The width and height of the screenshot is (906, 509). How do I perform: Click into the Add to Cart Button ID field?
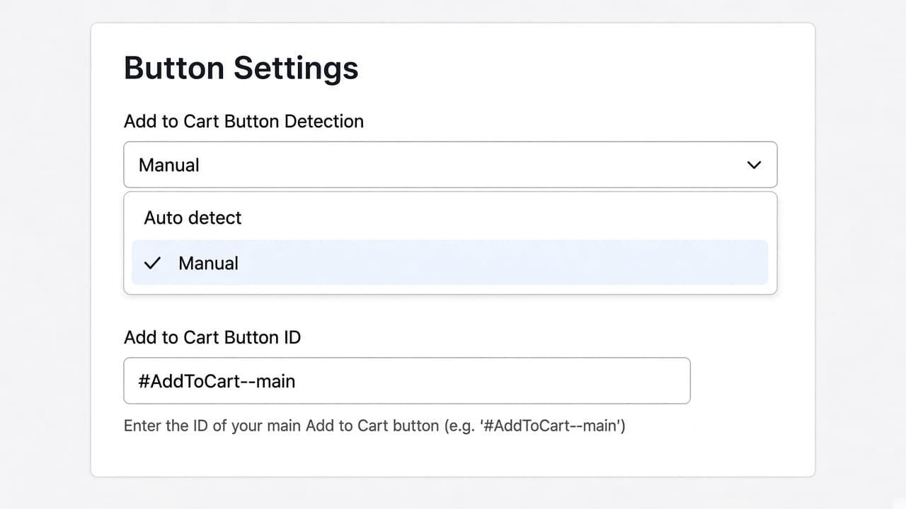tap(407, 381)
